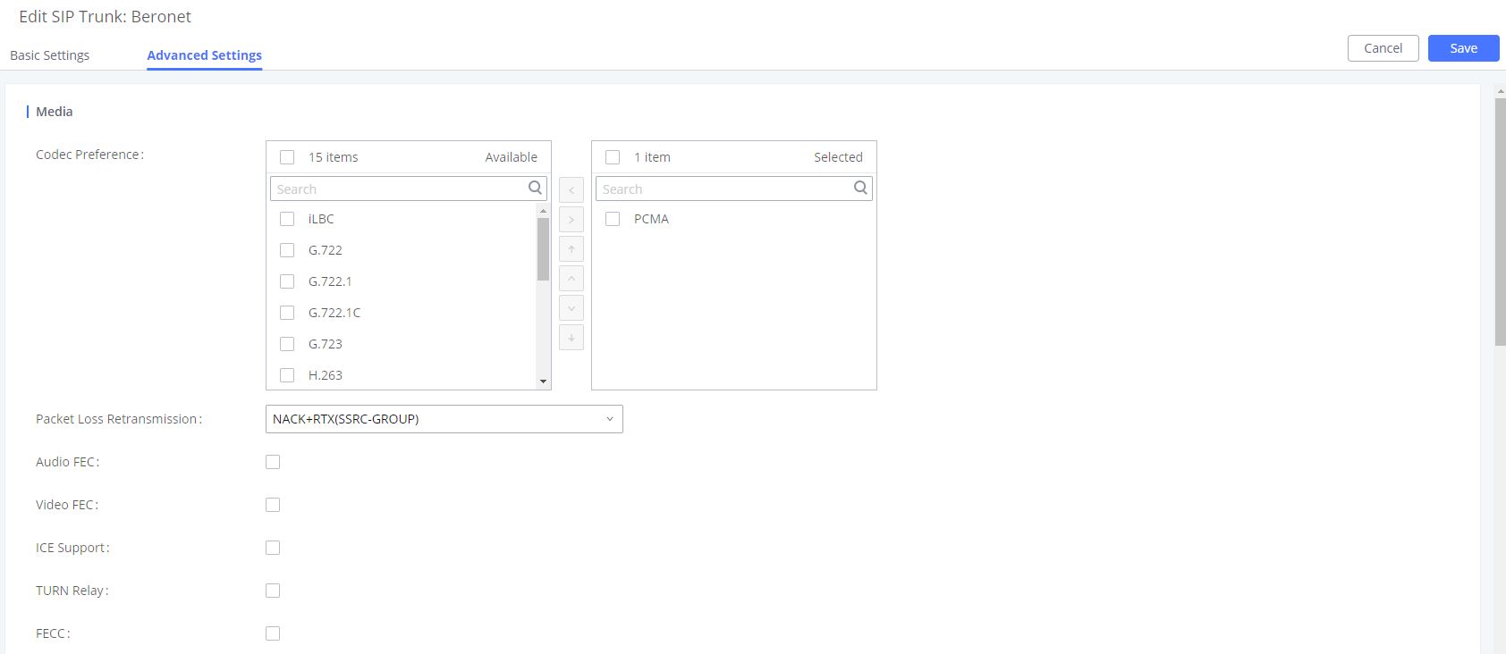This screenshot has height=654, width=1506.
Task: Click the magnifier icon in Selected codecs search
Action: (860, 188)
